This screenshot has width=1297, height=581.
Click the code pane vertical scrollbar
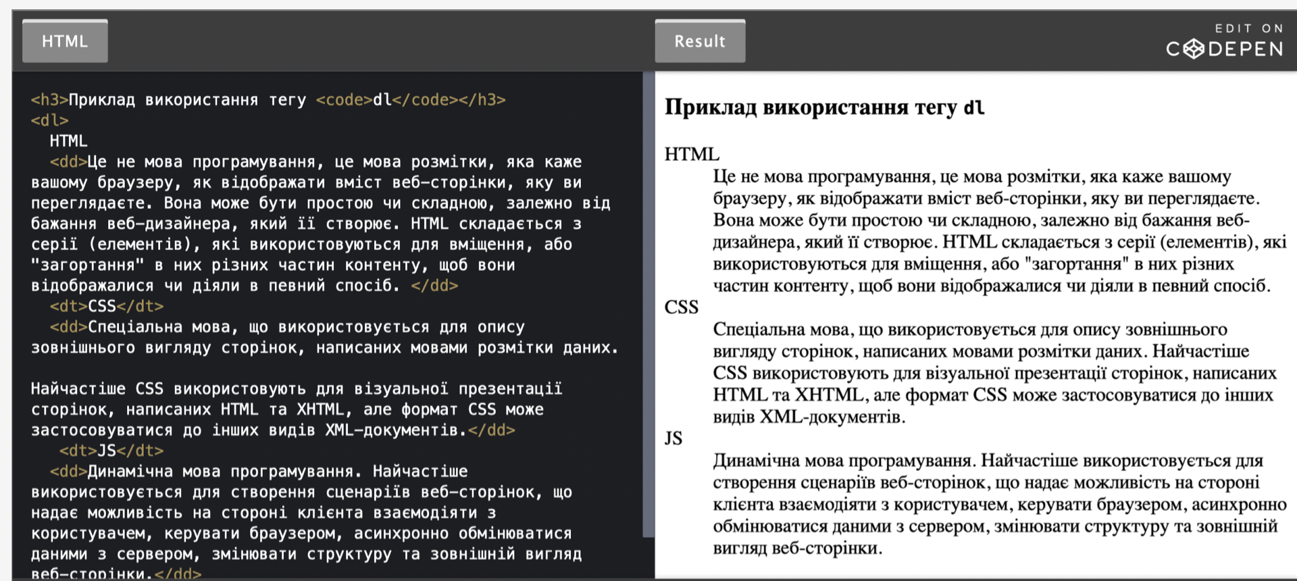click(x=648, y=304)
